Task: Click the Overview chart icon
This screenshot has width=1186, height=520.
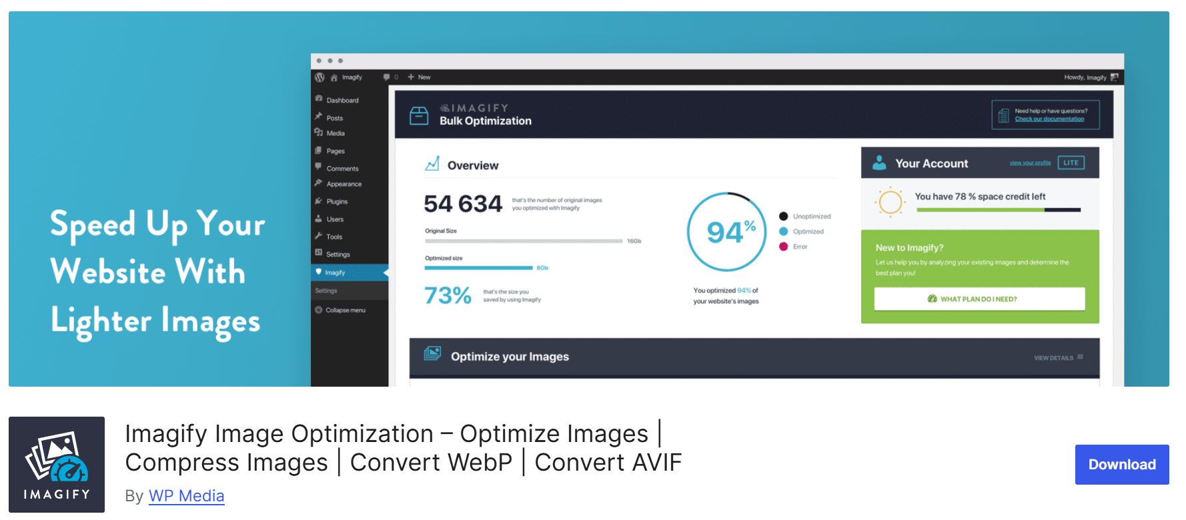Action: point(432,164)
